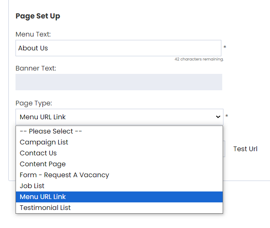The image size is (270, 228).
Task: Click the Page Type combo box showing Menu URL Link
Action: (119, 117)
